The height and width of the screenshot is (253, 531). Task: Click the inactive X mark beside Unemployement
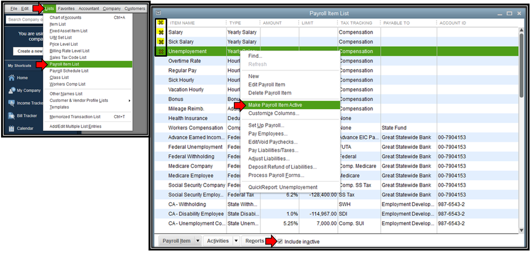[161, 51]
